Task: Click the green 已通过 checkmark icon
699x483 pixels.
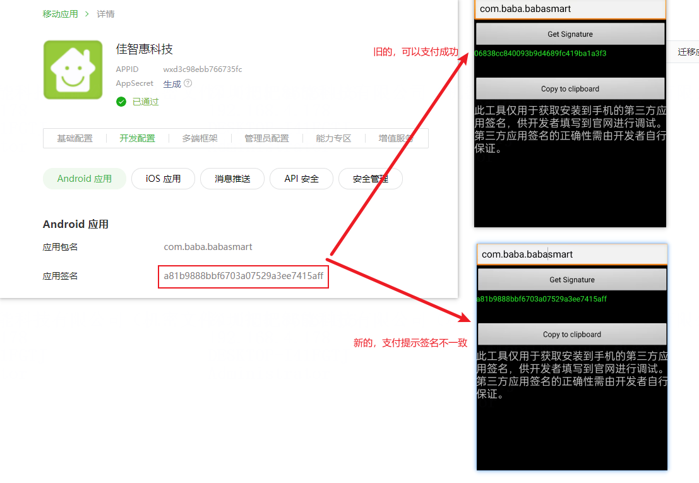Action: 121,102
